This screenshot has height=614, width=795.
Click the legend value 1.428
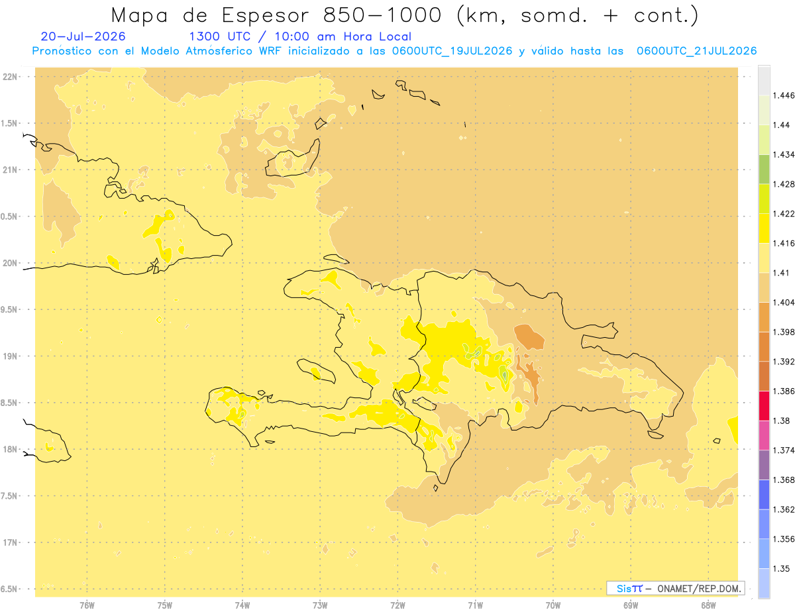tap(784, 184)
